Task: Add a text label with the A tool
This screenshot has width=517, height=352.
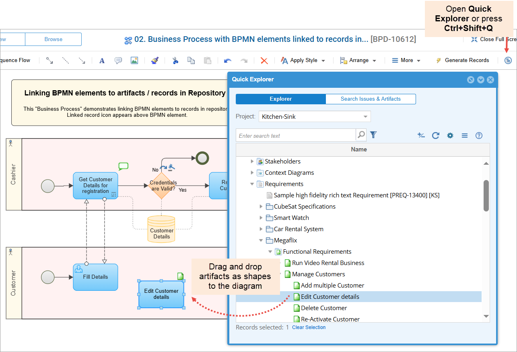Action: tap(102, 60)
